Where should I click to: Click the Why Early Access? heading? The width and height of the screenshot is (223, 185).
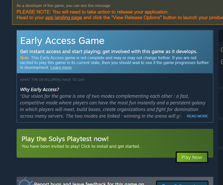pos(40,90)
